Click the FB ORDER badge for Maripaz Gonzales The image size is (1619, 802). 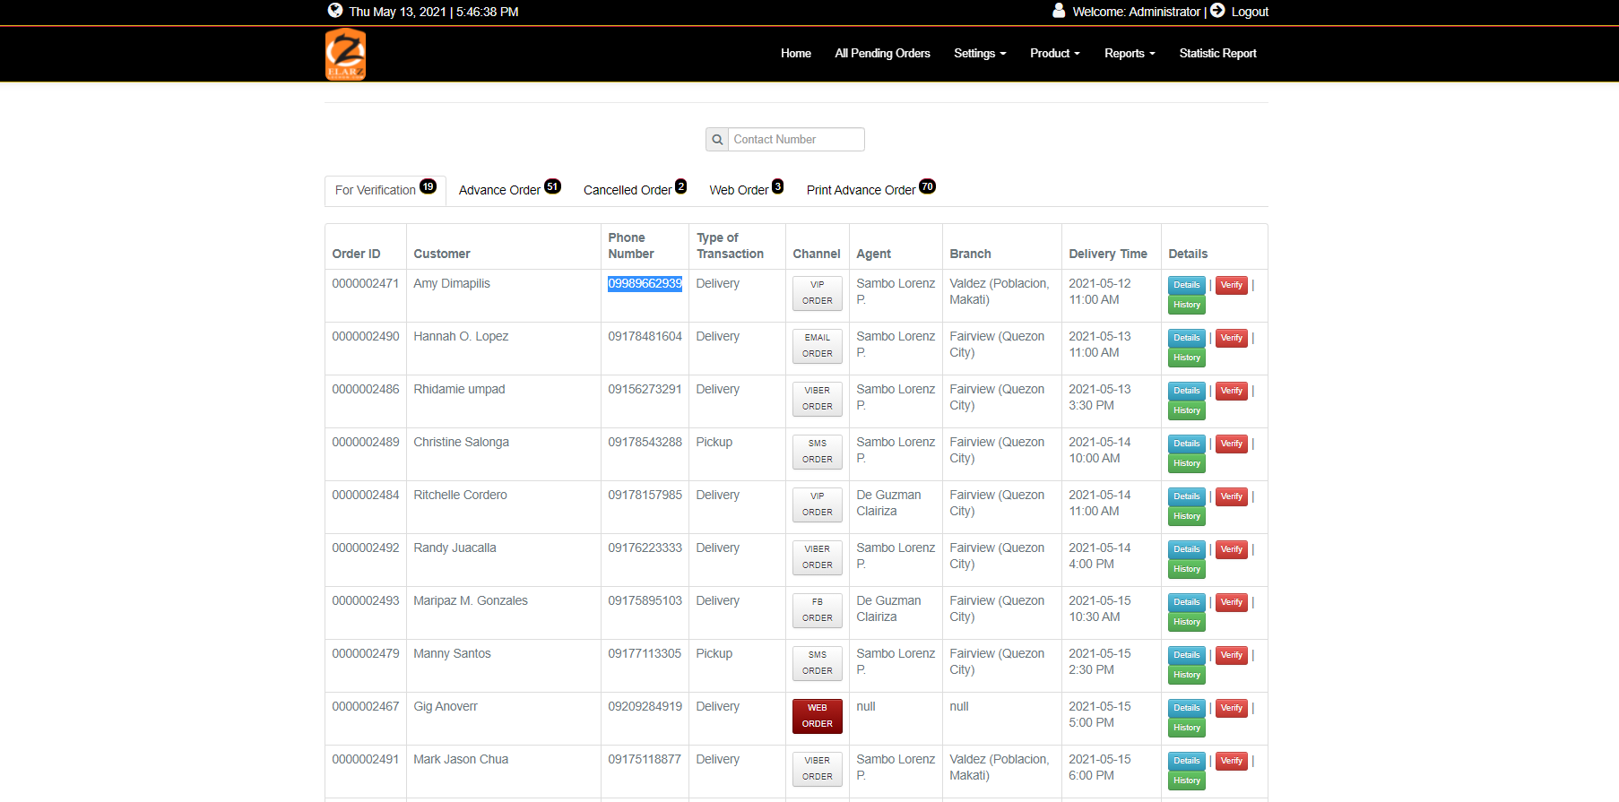(x=817, y=610)
